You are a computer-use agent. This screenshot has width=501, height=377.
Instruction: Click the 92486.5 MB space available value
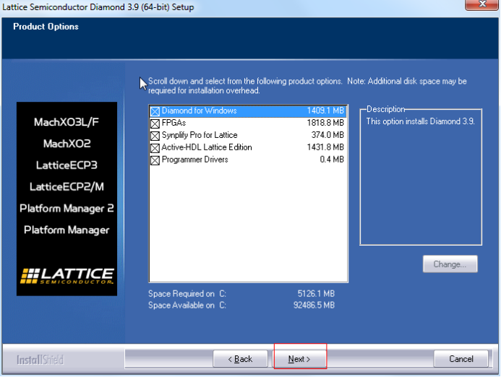[314, 305]
